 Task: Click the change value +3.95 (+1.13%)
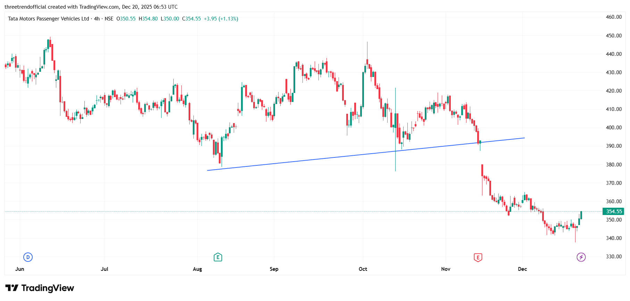click(x=221, y=19)
